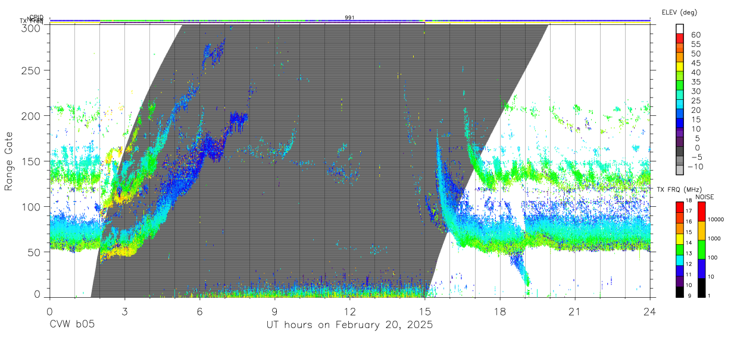This screenshot has height=337, width=731.
Task: Select cyan 12-13 swatch in TX FRQ bar
Action: [680, 260]
